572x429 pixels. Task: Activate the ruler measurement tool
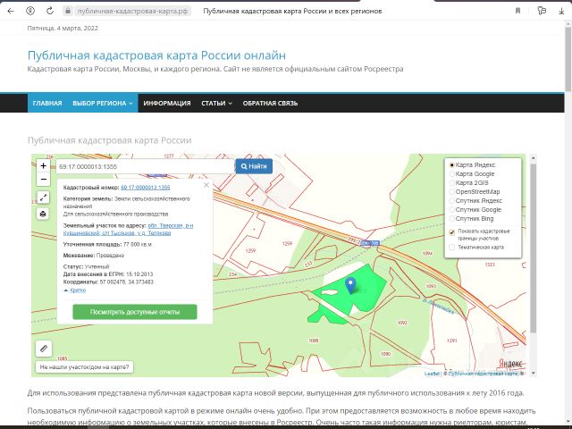pyautogui.click(x=44, y=349)
